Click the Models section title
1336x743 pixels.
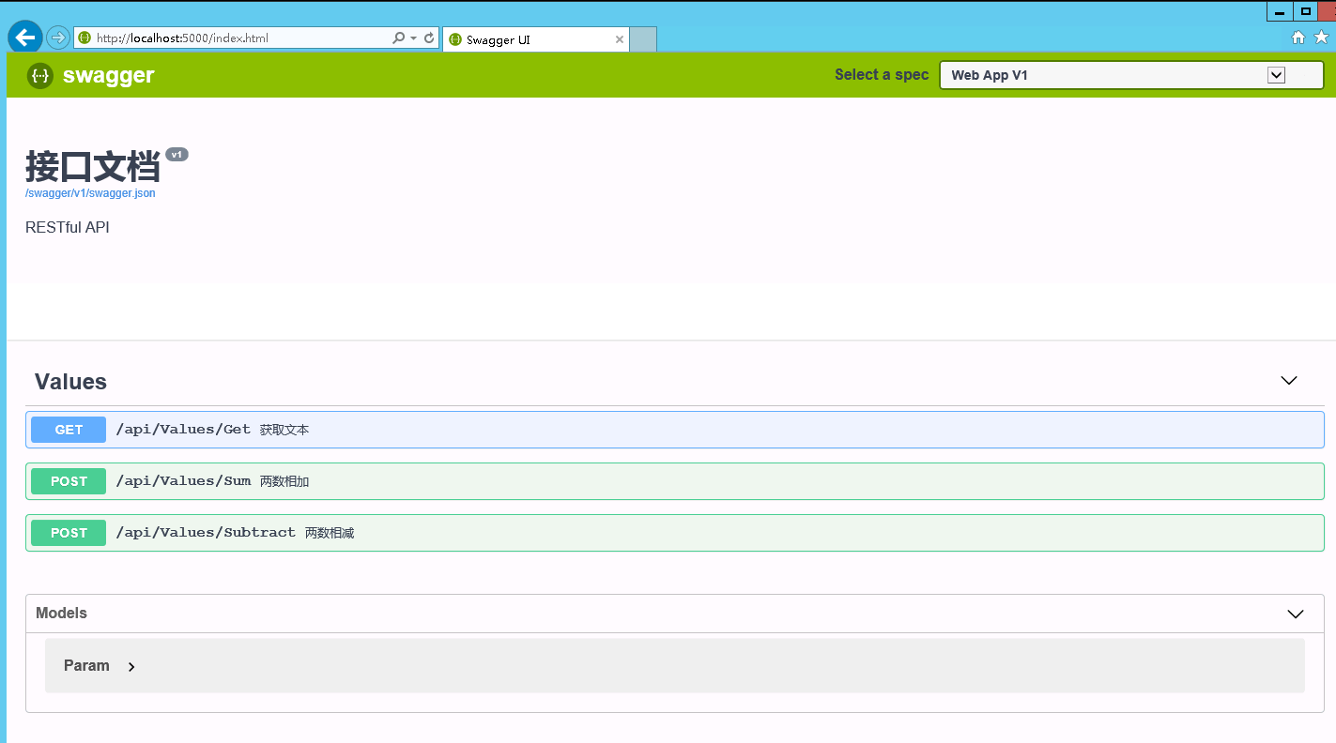click(61, 613)
